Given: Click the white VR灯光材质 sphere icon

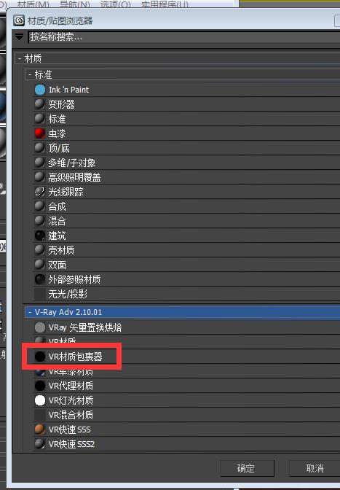Looking at the screenshot, I should [40, 400].
